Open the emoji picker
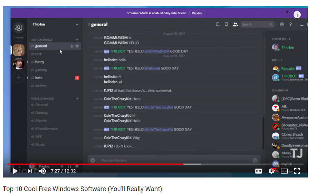 pyautogui.click(x=255, y=161)
